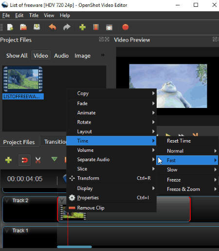
Task: Click the Open Project toolbar icon
Action: pos(23,27)
